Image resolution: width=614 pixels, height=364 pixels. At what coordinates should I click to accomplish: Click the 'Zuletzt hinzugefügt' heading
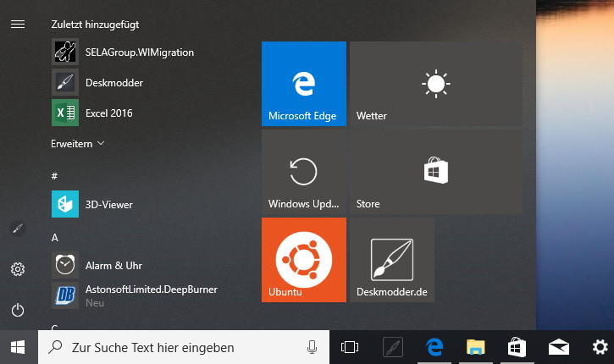coord(95,25)
